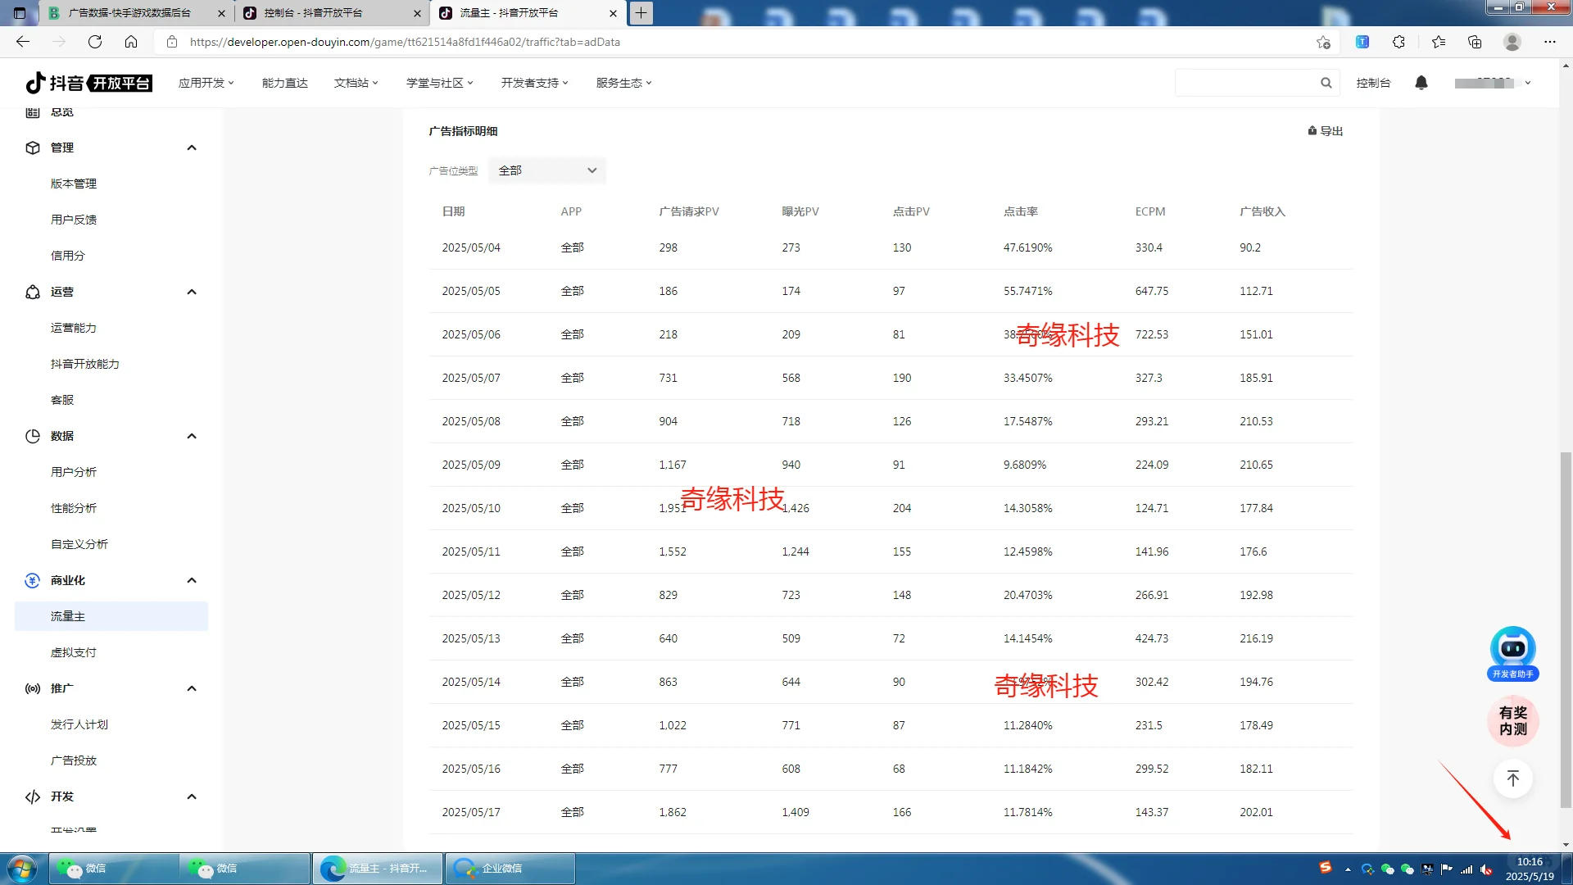Collapse the 管理 sidebar section

pyautogui.click(x=192, y=147)
